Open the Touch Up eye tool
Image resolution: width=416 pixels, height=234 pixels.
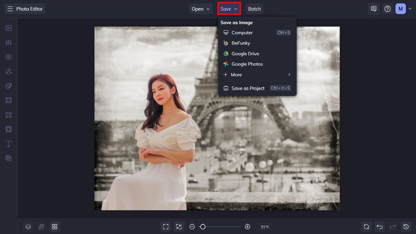tap(8, 57)
